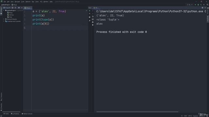Image resolution: width=209 pixels, height=117 pixels.
Task: Click expand-all icon in Project panel header
Action: click(x=15, y=8)
